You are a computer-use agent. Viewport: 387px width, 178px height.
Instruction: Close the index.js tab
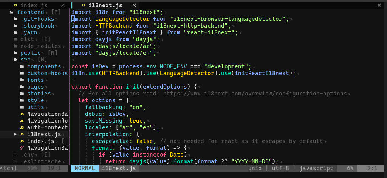tap(63, 5)
